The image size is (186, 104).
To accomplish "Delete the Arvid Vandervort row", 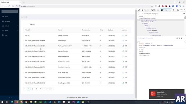I will [126, 73].
